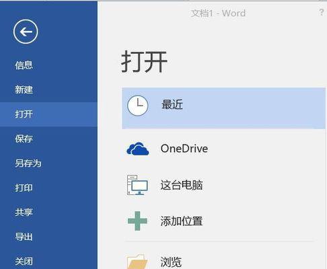Image resolution: width=327 pixels, height=269 pixels.
Task: Click the 添加位置 label
Action: coord(182,221)
